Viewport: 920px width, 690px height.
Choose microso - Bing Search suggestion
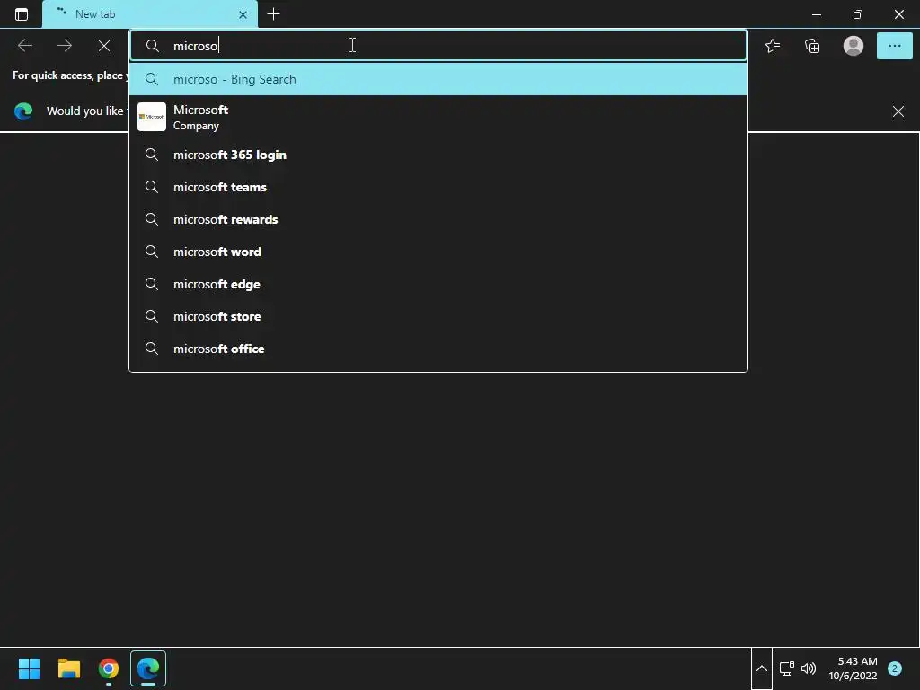pyautogui.click(x=438, y=79)
